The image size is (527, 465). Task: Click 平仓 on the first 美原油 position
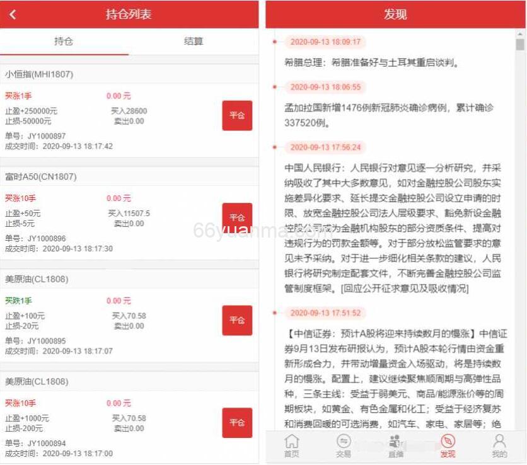tap(237, 320)
